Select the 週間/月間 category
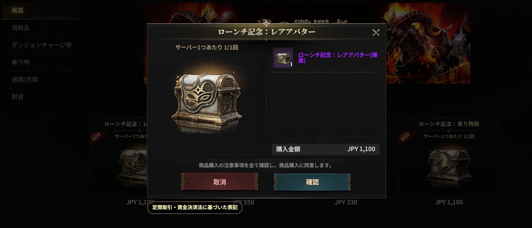The image size is (532, 228). (41, 80)
